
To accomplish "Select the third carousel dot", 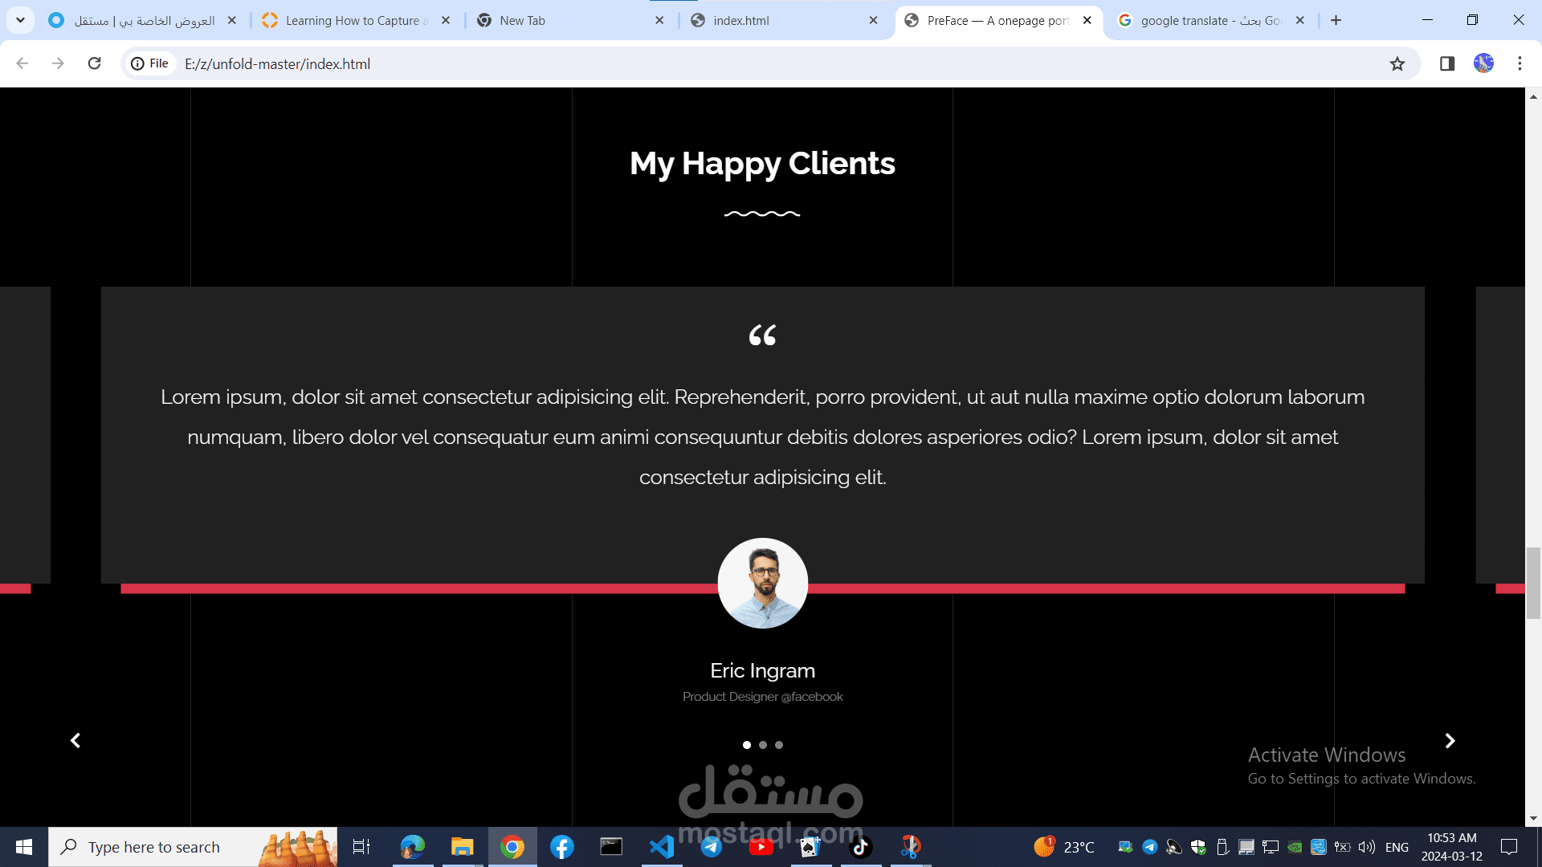I will pos(779,745).
